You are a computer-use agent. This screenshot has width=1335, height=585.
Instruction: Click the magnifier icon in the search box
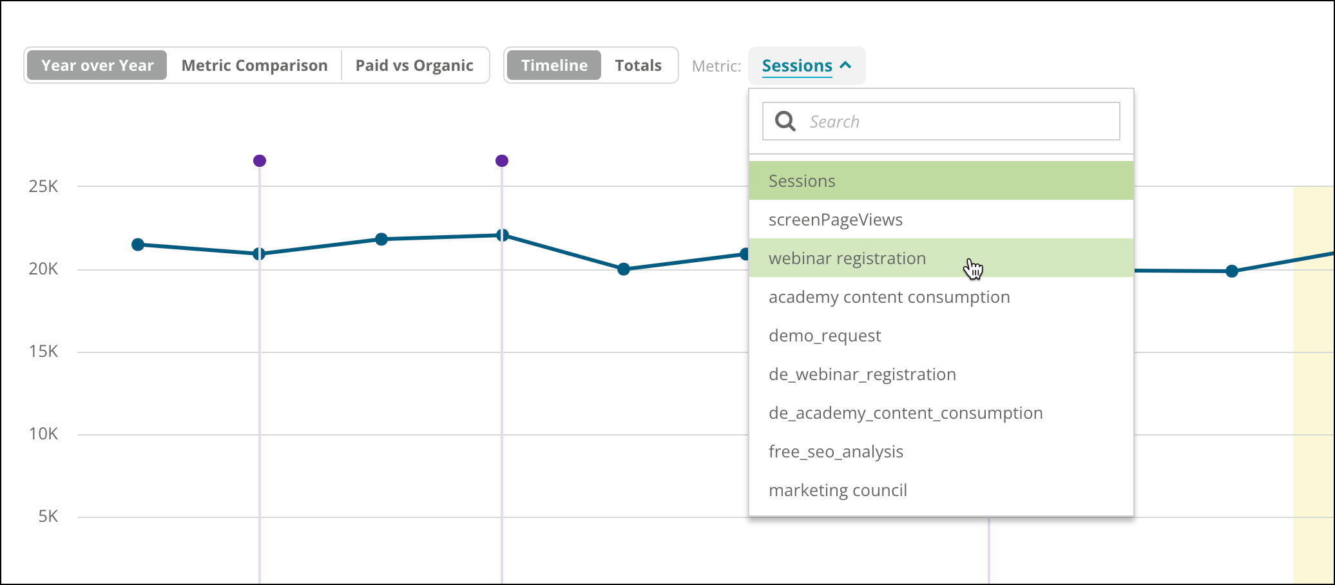(x=785, y=121)
